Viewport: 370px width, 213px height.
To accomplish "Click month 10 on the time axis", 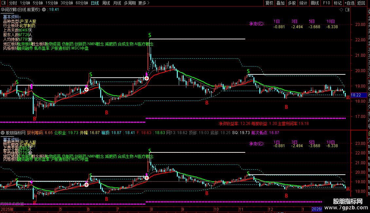I will click(216, 209).
